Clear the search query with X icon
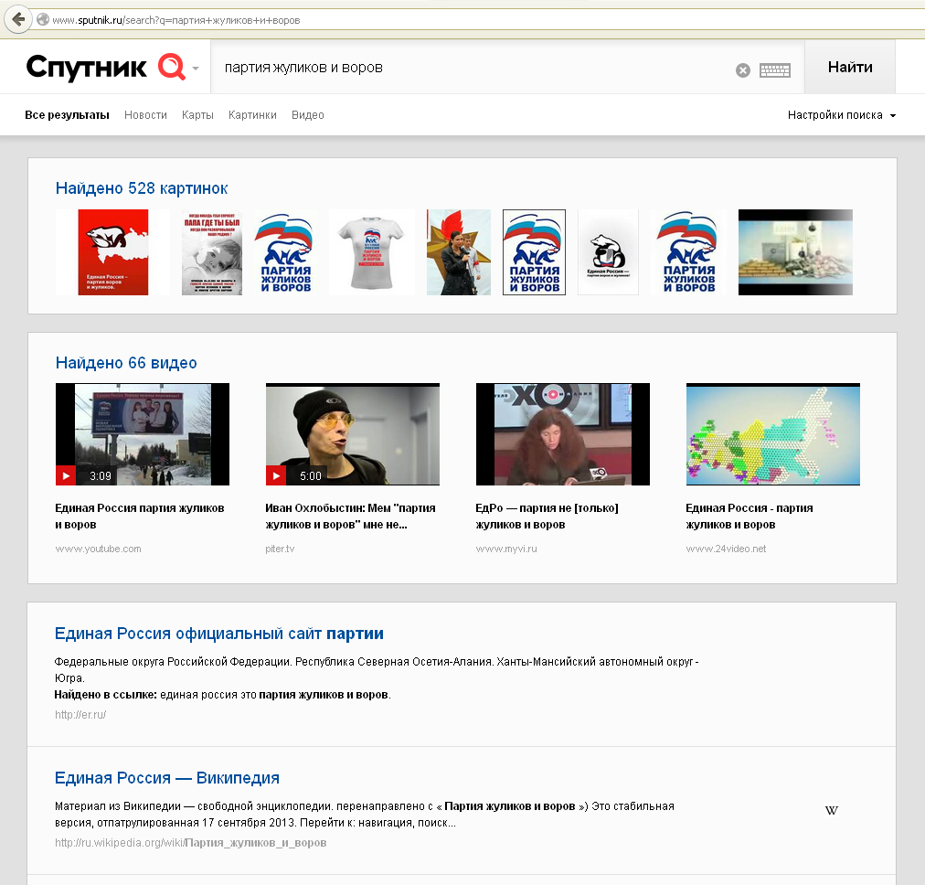This screenshot has width=925, height=885. (743, 70)
